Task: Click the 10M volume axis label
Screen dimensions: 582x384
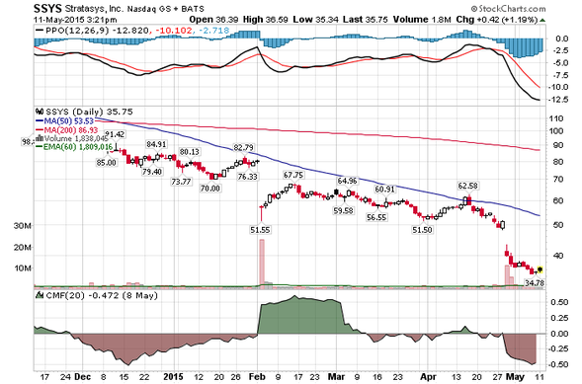Action: [23, 268]
